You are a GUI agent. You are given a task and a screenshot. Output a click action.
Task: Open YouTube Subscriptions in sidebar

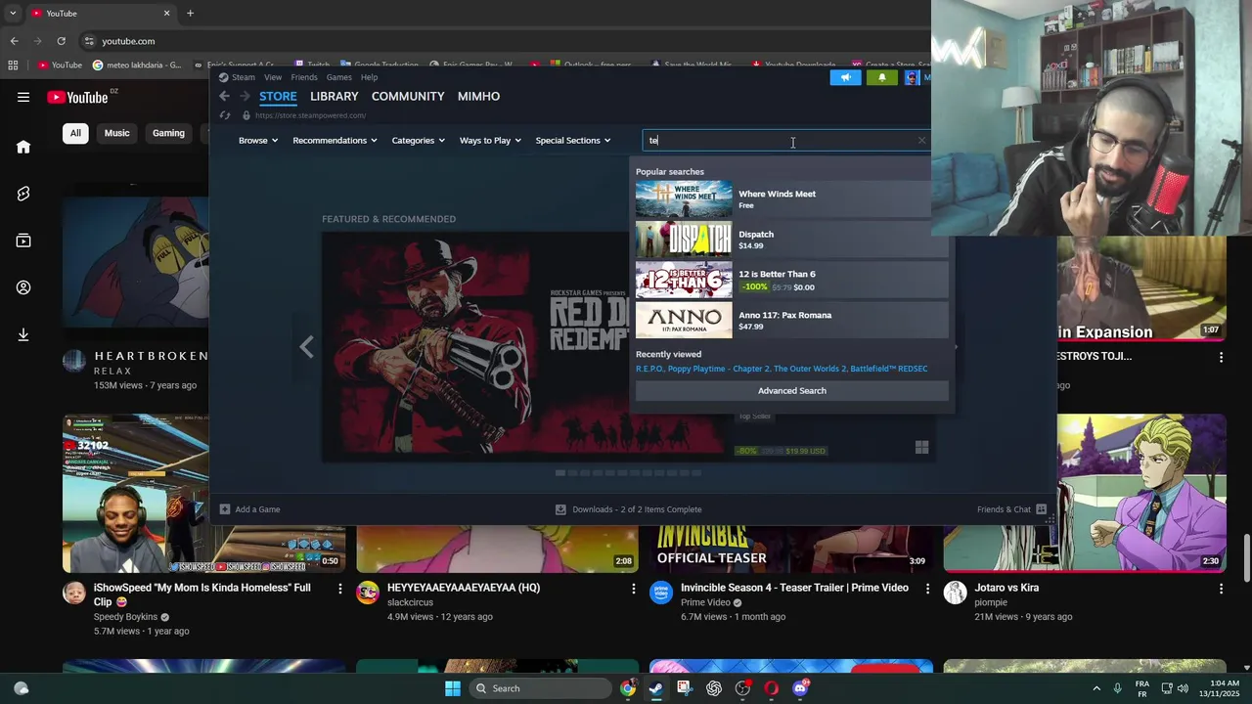[23, 241]
